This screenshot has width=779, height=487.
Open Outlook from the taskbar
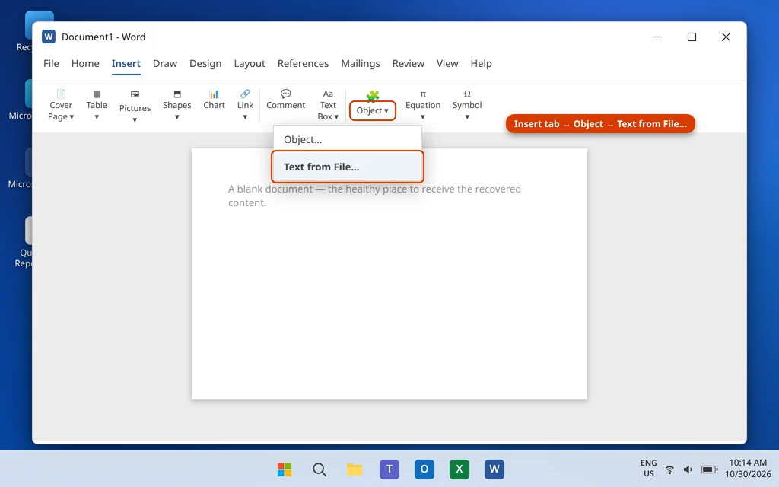(424, 469)
